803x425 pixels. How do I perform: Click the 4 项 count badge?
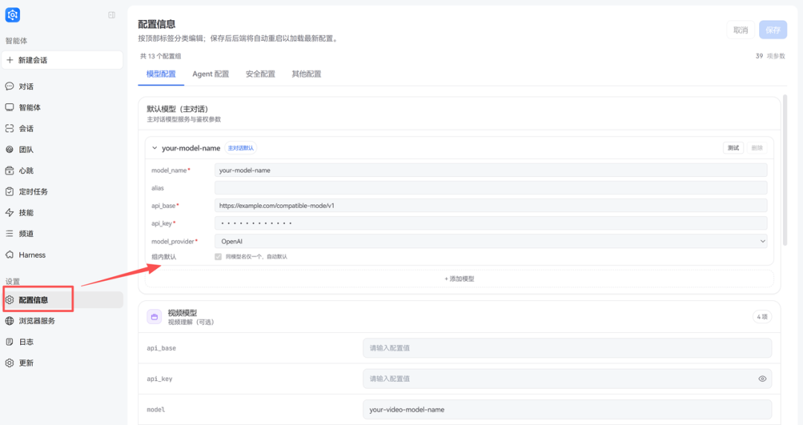[x=762, y=317]
